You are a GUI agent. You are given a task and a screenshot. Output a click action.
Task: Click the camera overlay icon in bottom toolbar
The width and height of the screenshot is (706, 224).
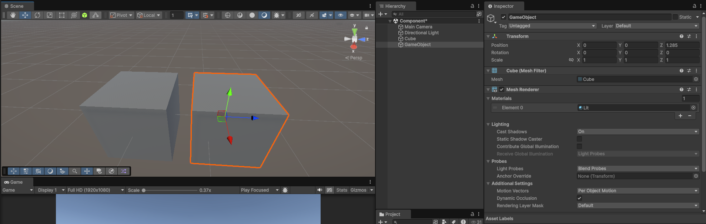pos(99,171)
